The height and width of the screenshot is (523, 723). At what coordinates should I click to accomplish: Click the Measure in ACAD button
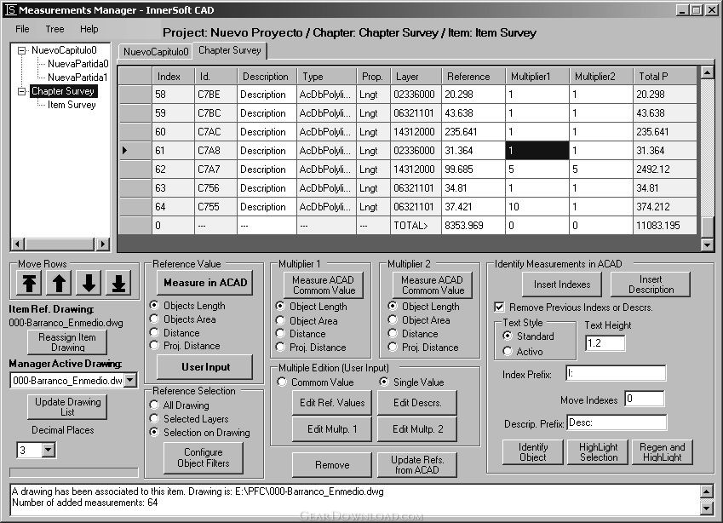pos(205,283)
